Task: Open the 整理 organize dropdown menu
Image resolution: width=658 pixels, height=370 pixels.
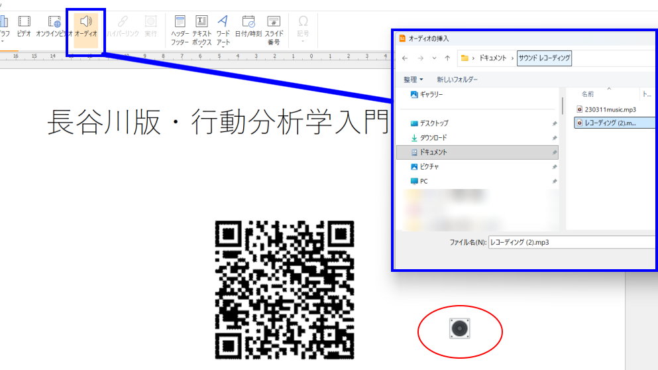Action: pyautogui.click(x=413, y=80)
